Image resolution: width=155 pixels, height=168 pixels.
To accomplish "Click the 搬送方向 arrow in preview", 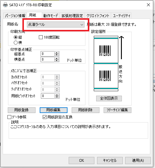I will coord(121,48).
